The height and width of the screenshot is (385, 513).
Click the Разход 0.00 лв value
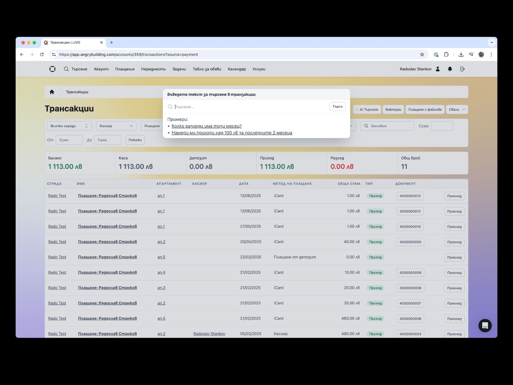click(342, 167)
